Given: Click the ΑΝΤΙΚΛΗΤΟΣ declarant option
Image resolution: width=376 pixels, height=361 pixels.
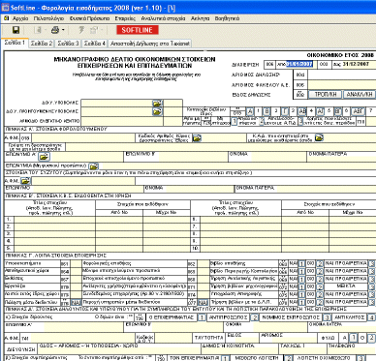Looking at the screenshot, I should [x=371, y=317].
